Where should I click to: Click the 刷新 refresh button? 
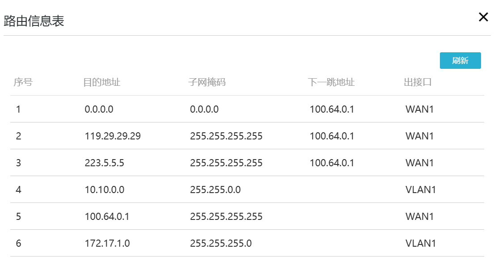pos(460,61)
